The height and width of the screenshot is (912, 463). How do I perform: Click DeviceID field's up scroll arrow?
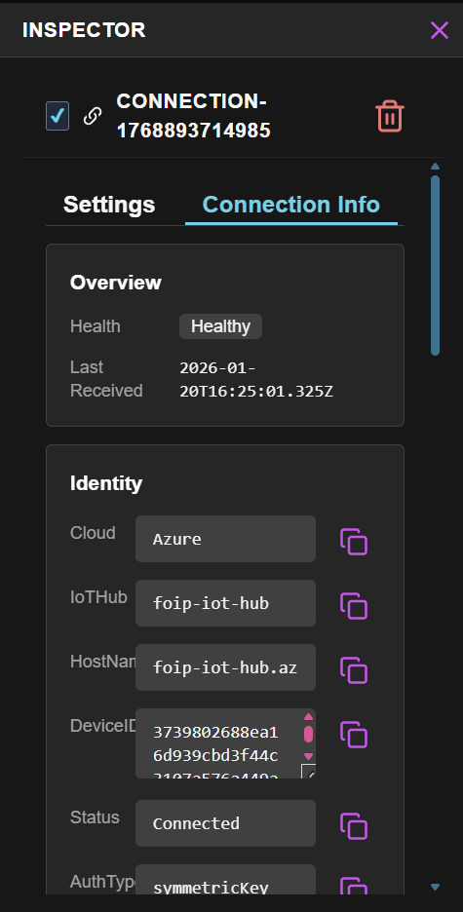pos(308,717)
